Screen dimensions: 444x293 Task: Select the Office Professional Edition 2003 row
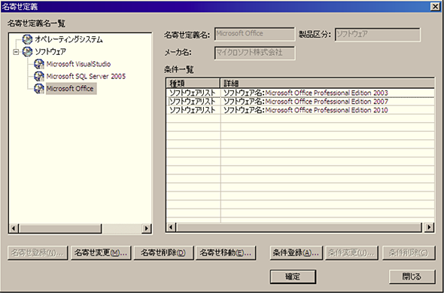[300, 93]
